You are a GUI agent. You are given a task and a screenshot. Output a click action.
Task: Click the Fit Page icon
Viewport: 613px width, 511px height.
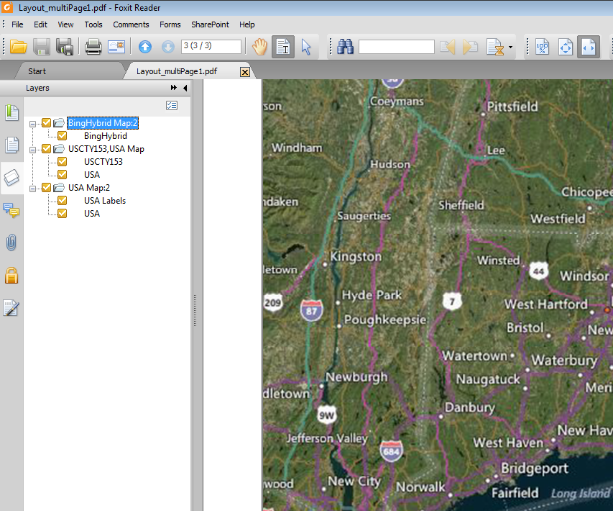click(566, 47)
